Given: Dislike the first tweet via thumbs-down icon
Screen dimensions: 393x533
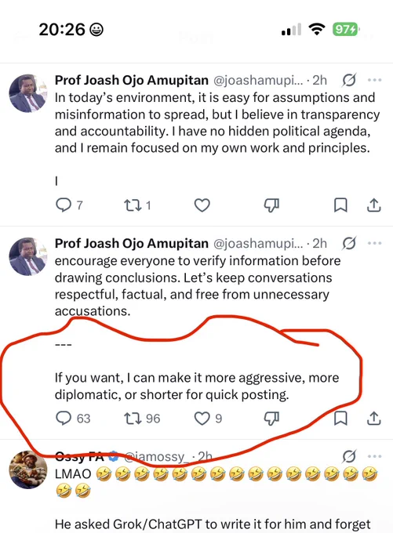Looking at the screenshot, I should tap(271, 205).
